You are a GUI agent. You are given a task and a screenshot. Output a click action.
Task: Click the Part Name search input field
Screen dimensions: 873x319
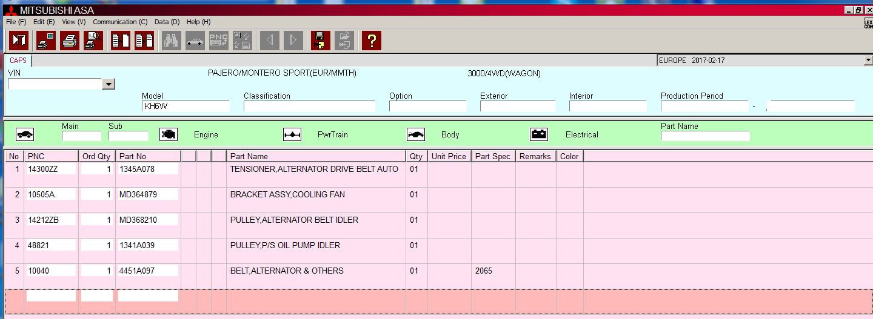pyautogui.click(x=704, y=136)
